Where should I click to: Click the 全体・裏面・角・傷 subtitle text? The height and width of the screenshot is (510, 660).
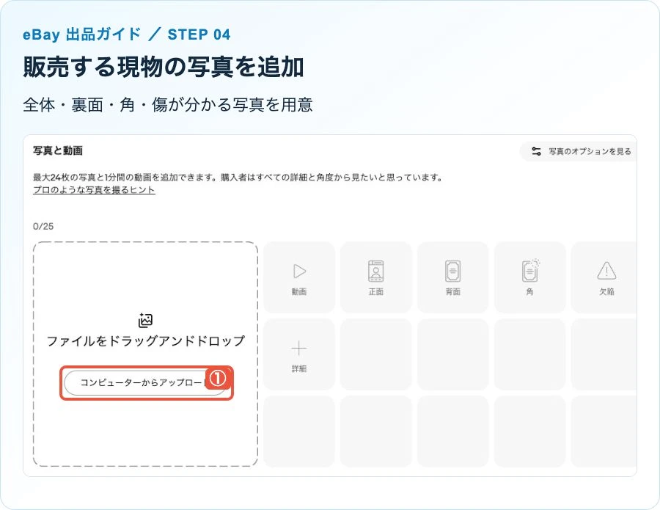coord(167,105)
